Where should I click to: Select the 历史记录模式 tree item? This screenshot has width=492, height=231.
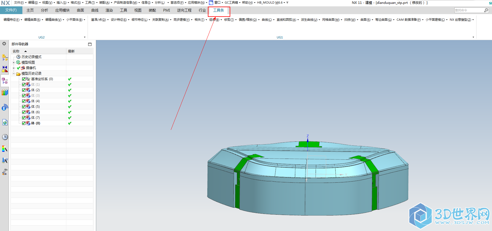tap(31, 57)
